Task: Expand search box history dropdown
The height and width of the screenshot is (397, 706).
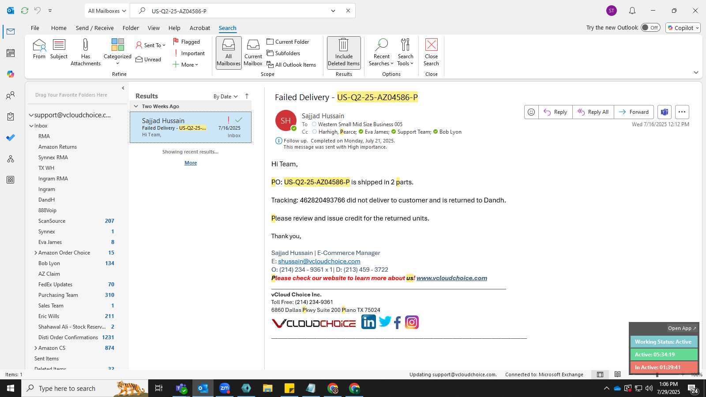Action: pos(333,11)
